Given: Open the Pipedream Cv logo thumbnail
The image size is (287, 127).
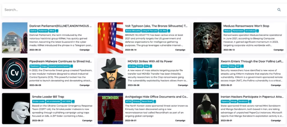Looking at the screenshot, I should point(15,73).
